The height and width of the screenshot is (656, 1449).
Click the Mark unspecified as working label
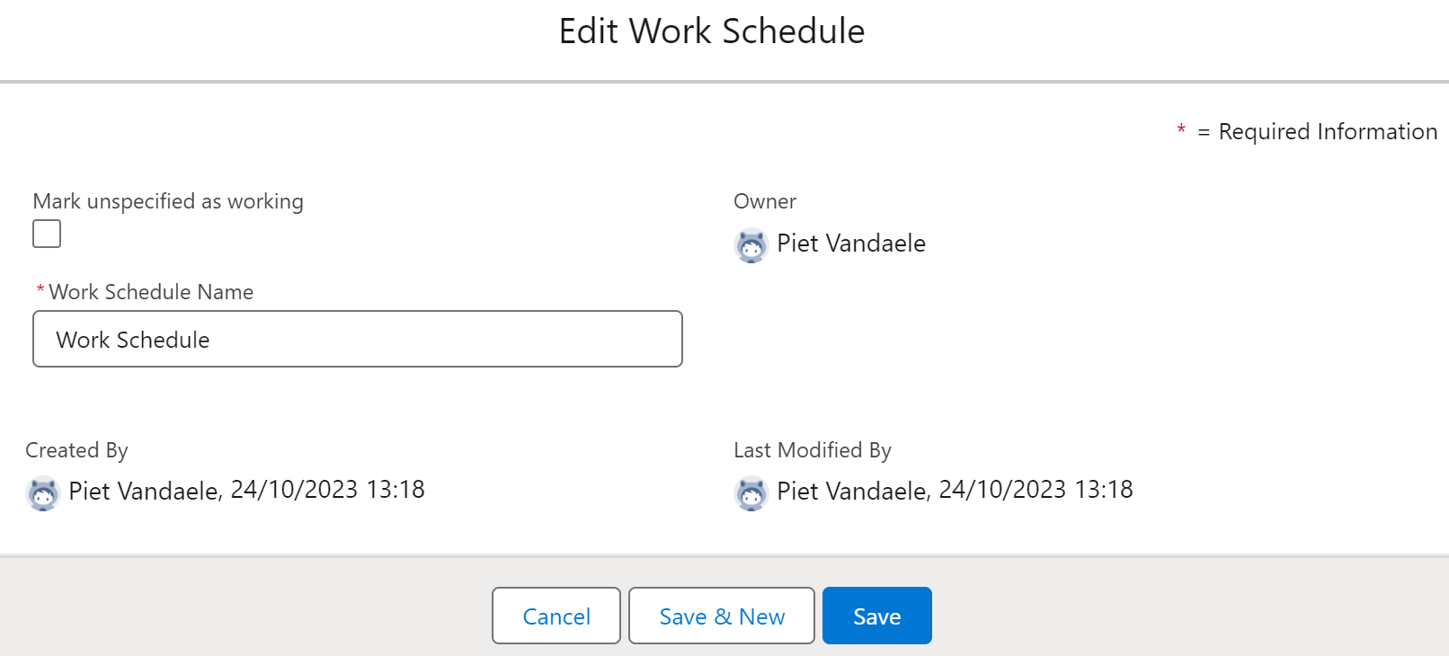coord(168,201)
